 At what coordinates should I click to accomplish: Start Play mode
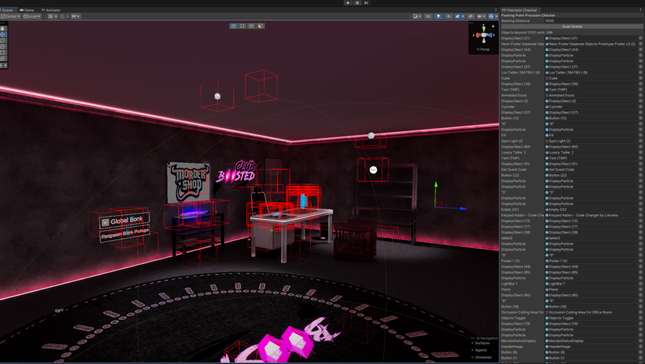[348, 3]
